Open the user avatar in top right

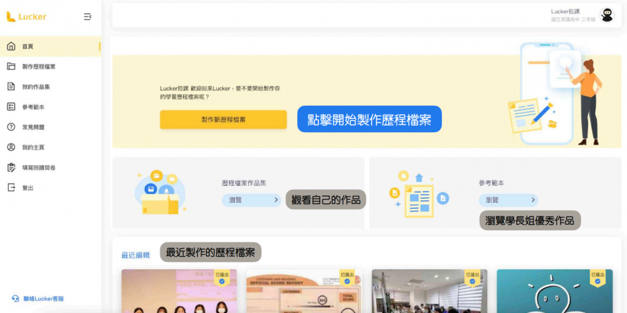point(607,15)
